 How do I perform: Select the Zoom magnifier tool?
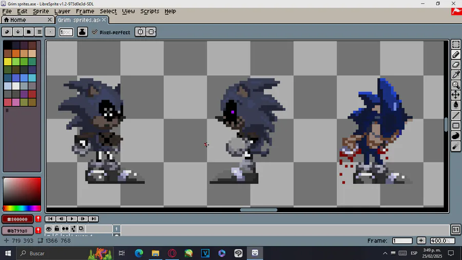[455, 85]
